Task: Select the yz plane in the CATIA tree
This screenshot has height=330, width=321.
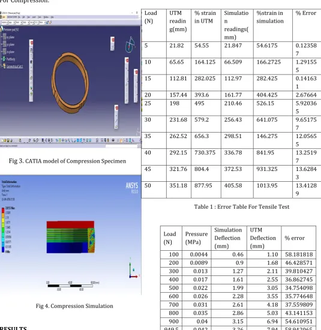Action: [x=10, y=44]
